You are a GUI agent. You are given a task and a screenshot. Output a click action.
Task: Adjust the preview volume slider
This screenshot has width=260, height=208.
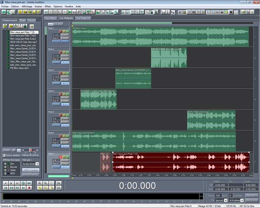[x=30, y=150]
